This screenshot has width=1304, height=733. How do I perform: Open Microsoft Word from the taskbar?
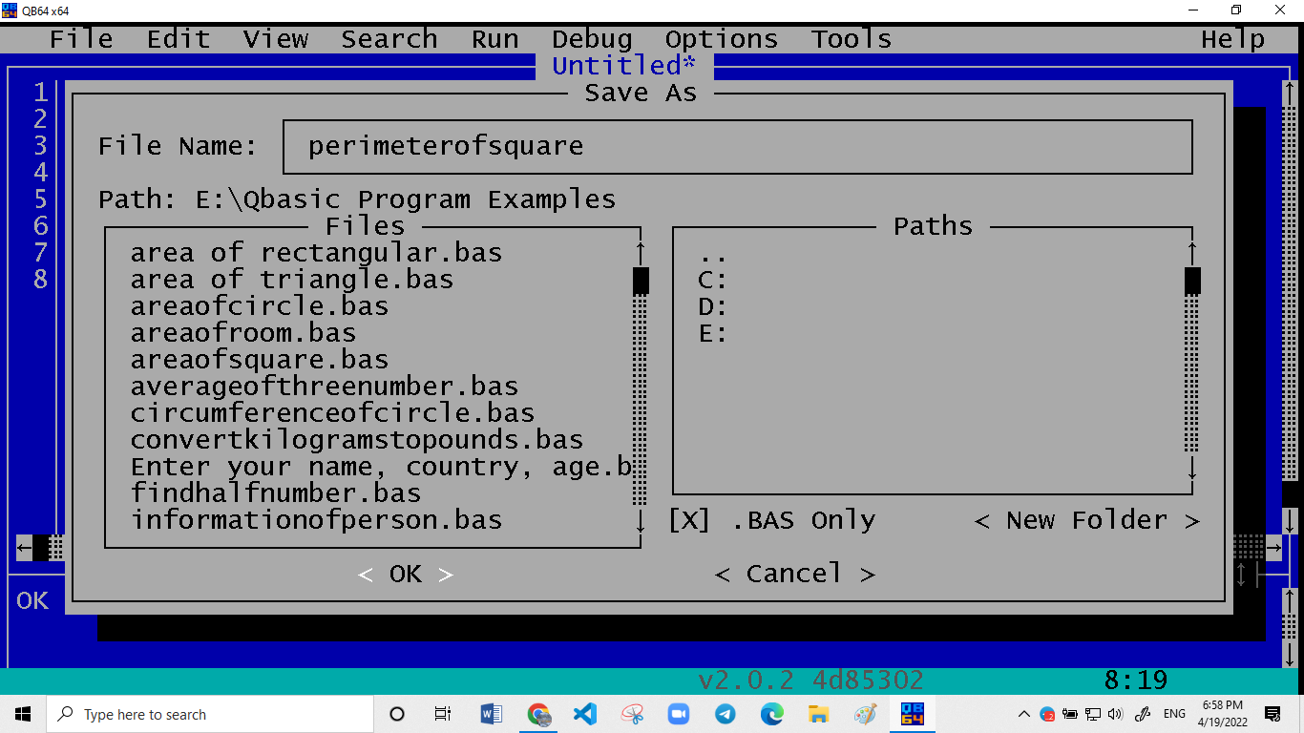pyautogui.click(x=492, y=714)
